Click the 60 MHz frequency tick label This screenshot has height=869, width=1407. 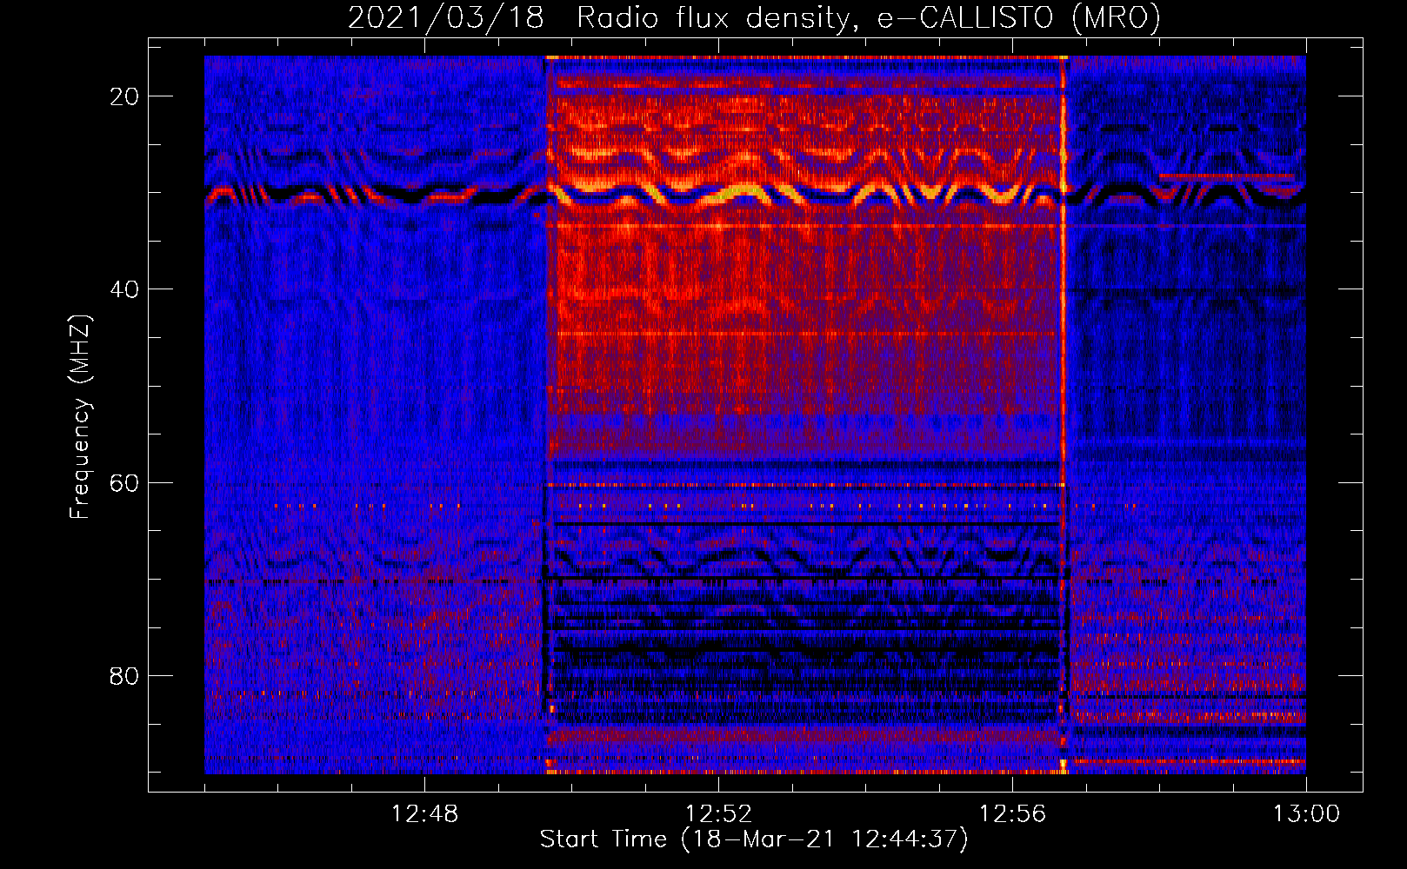124,483
